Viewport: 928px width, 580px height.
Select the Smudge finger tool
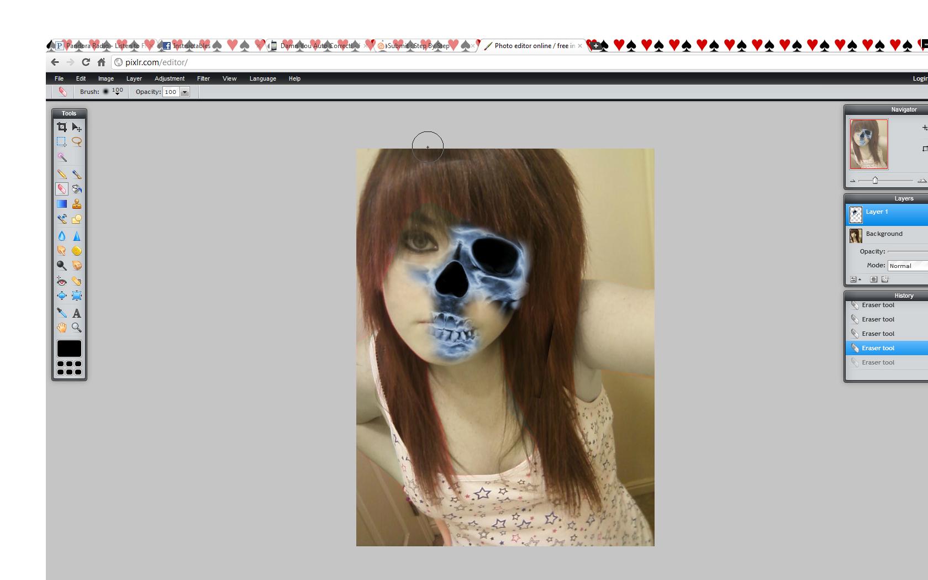tap(62, 251)
